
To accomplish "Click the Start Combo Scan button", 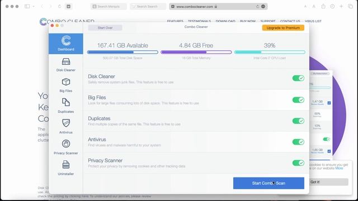I will (x=268, y=183).
